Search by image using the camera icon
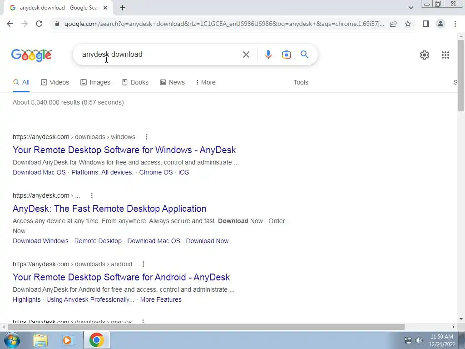Viewport: 465px width, 349px height. (x=286, y=55)
